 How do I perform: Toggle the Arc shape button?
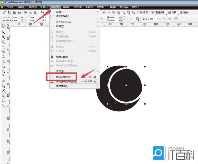point(102,19)
